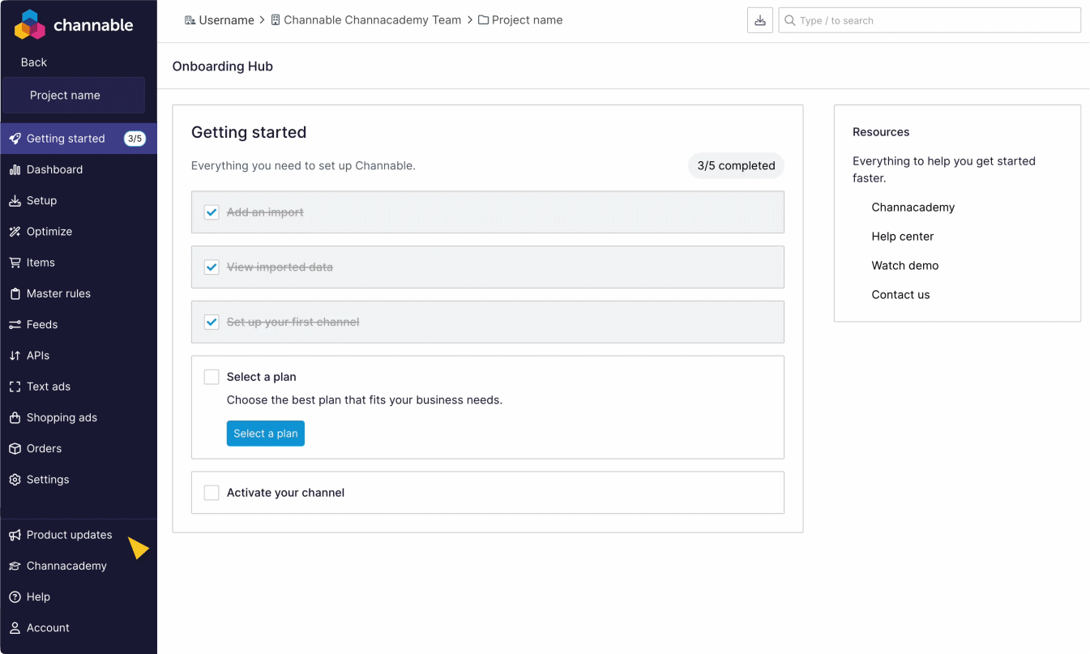Tick the Select a plan checkbox

(x=212, y=377)
